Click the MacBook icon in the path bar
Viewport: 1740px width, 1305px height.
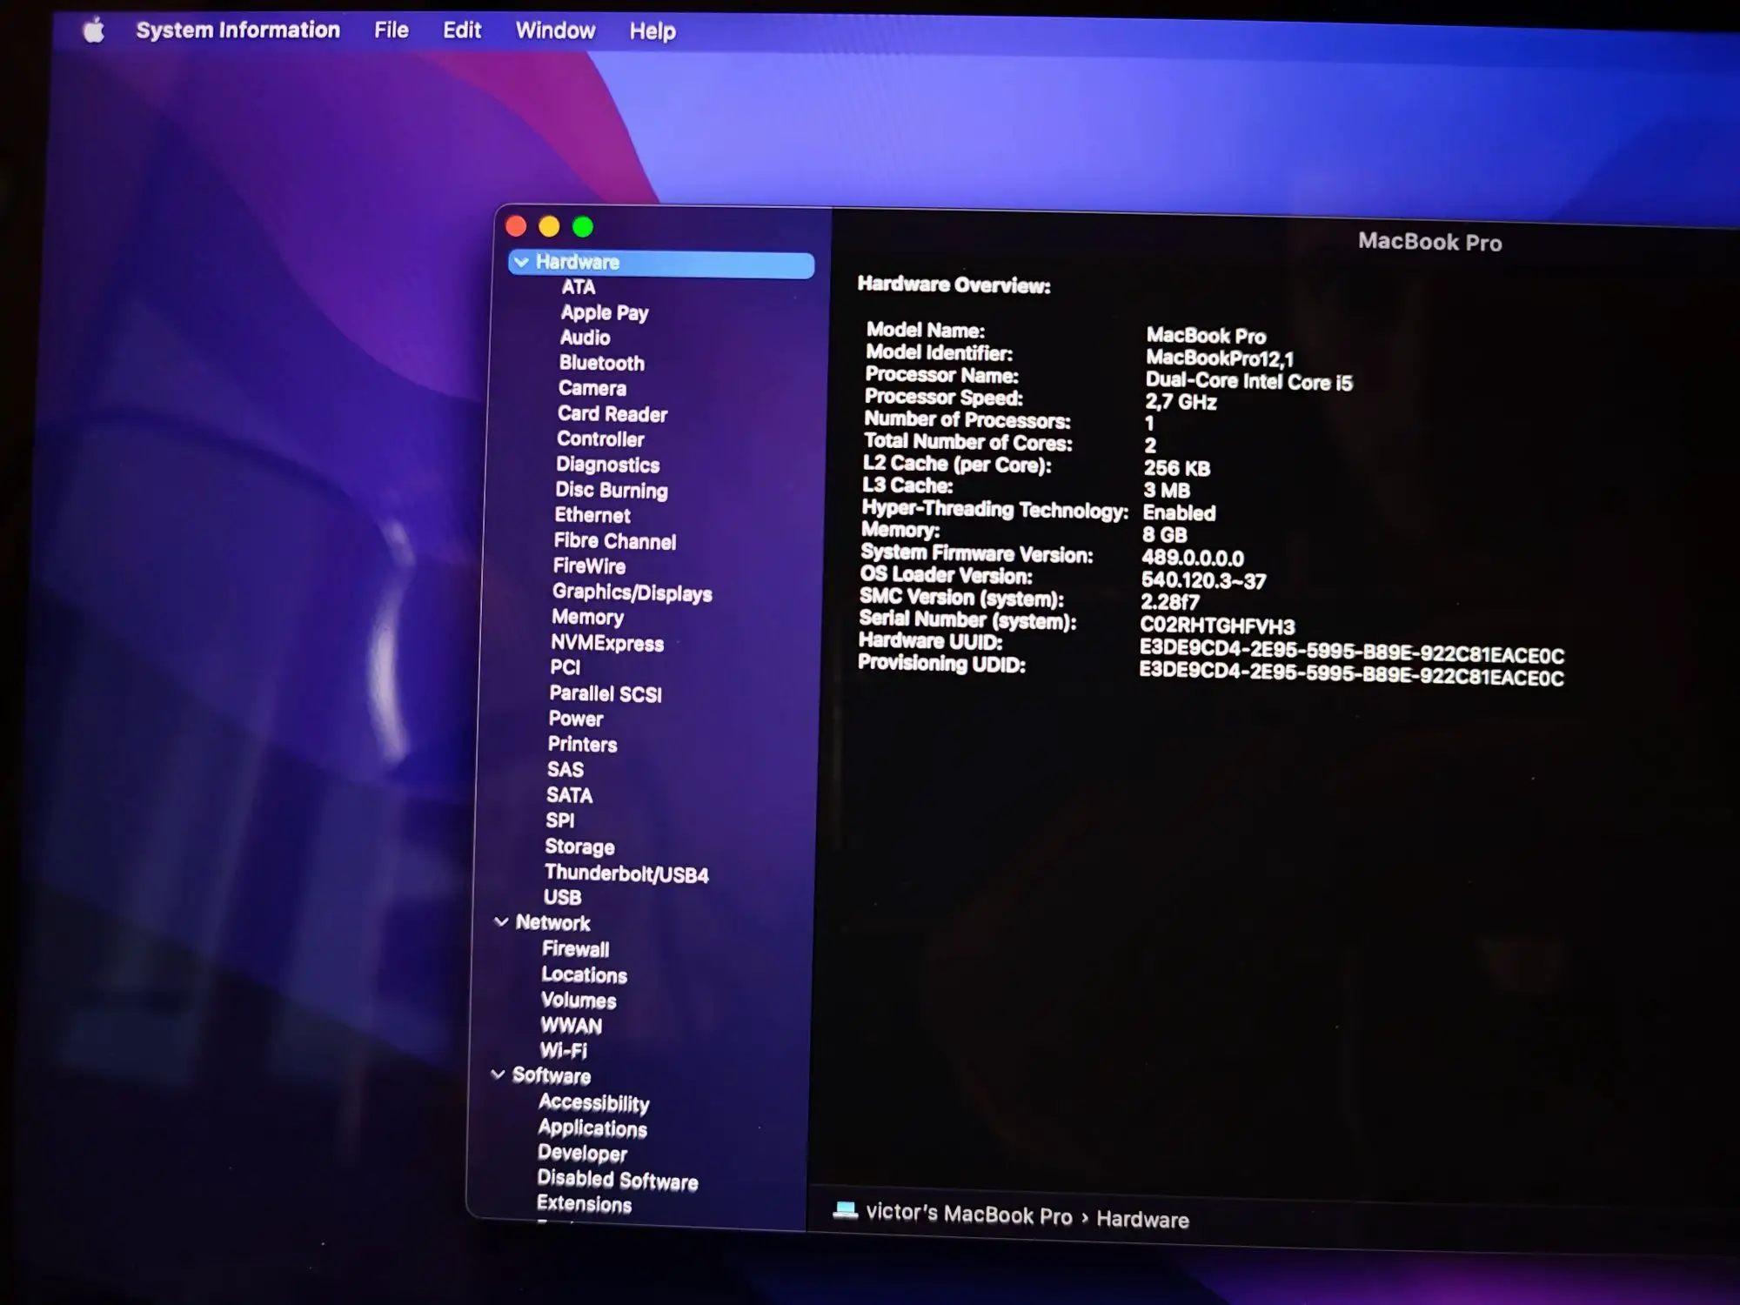845,1209
